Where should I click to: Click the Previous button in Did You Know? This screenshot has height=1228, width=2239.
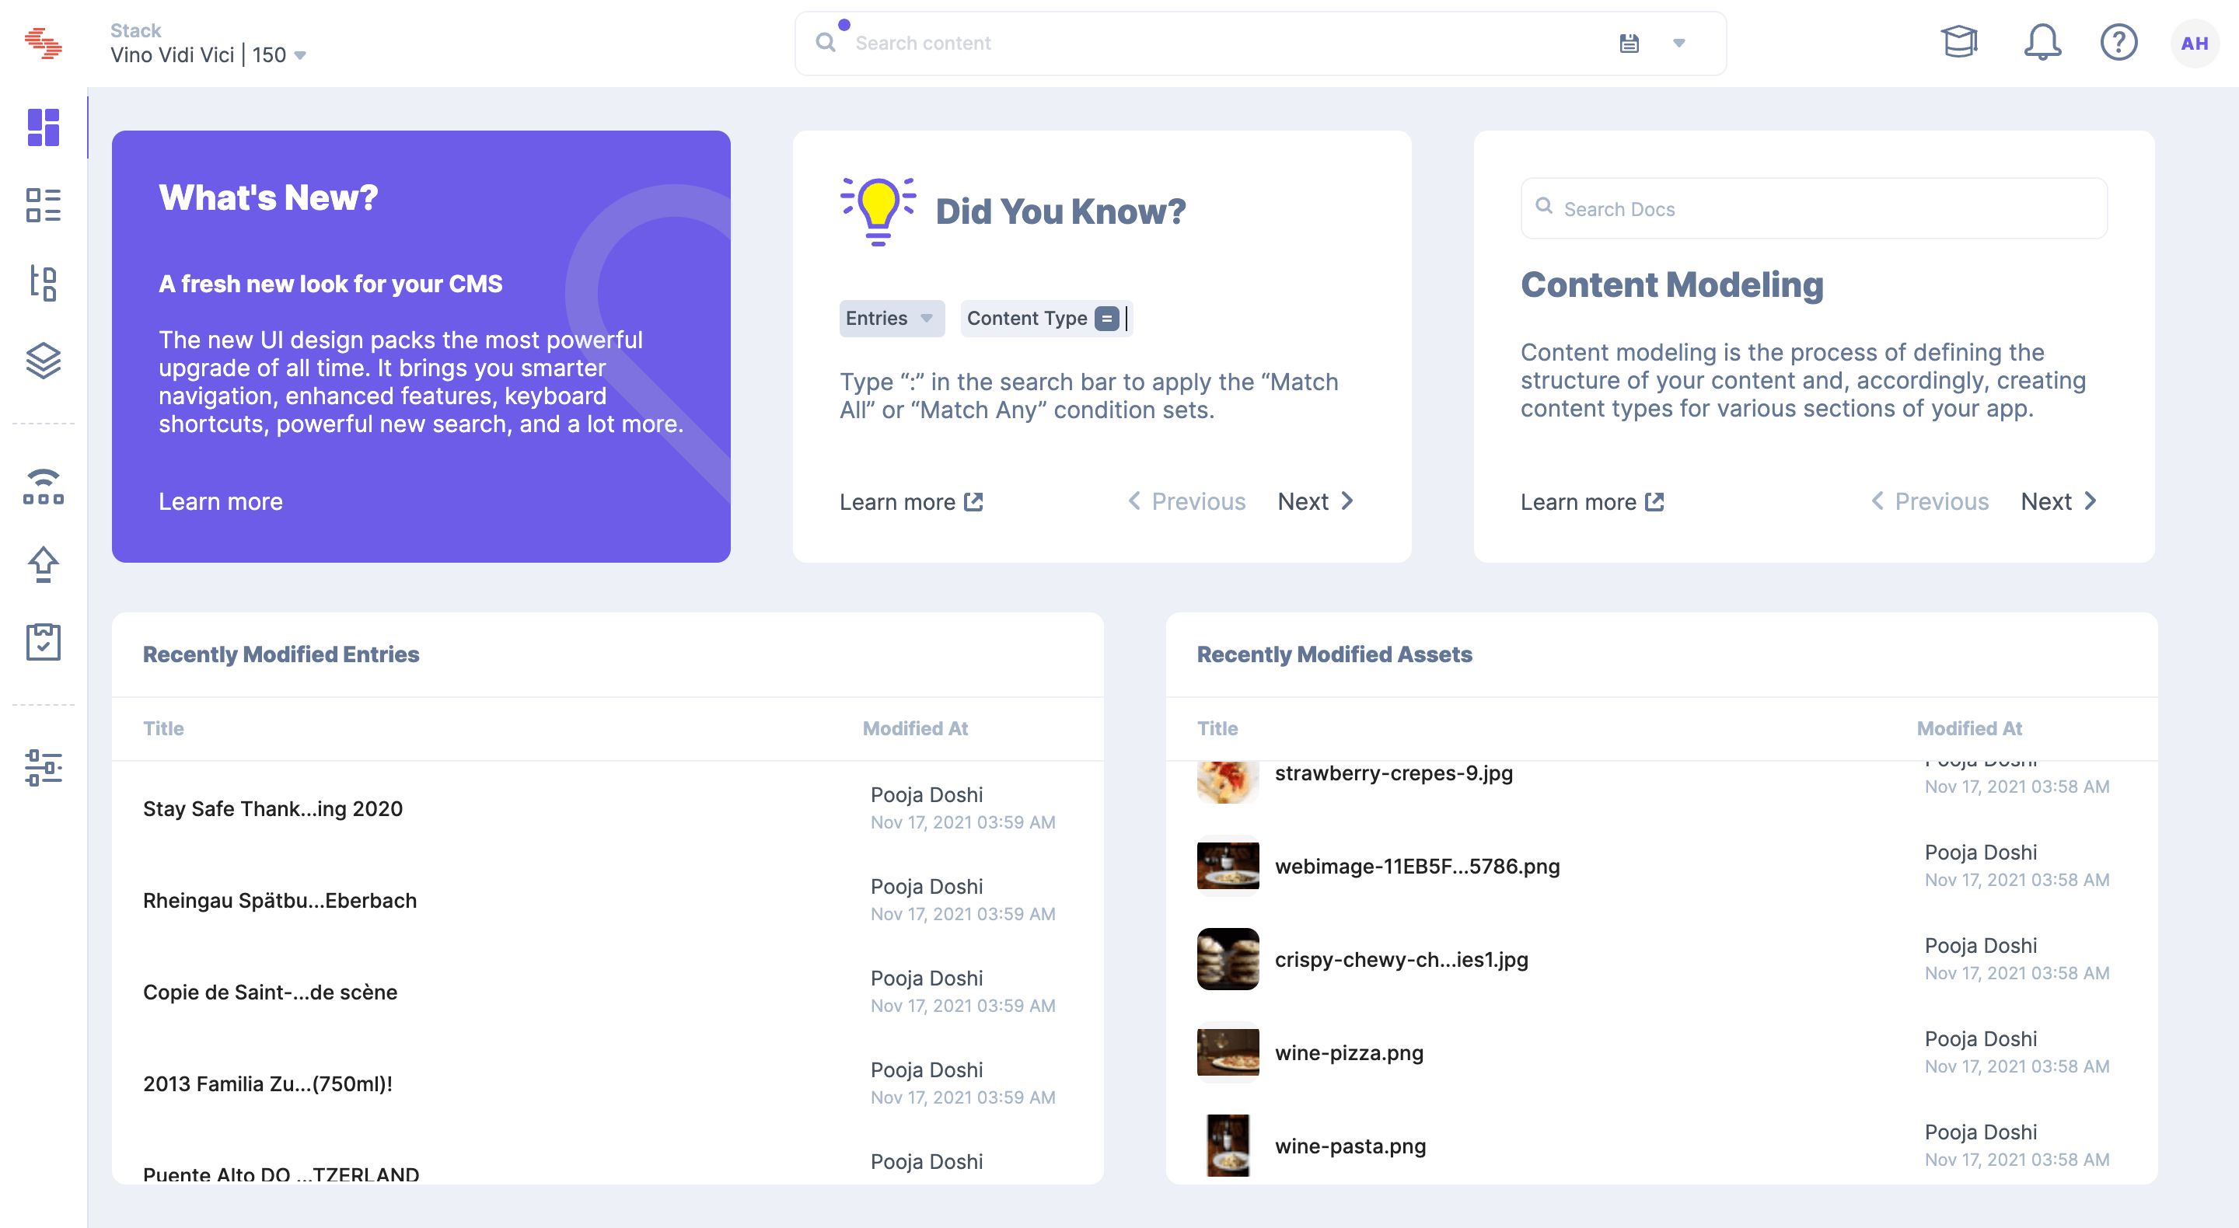click(x=1184, y=501)
